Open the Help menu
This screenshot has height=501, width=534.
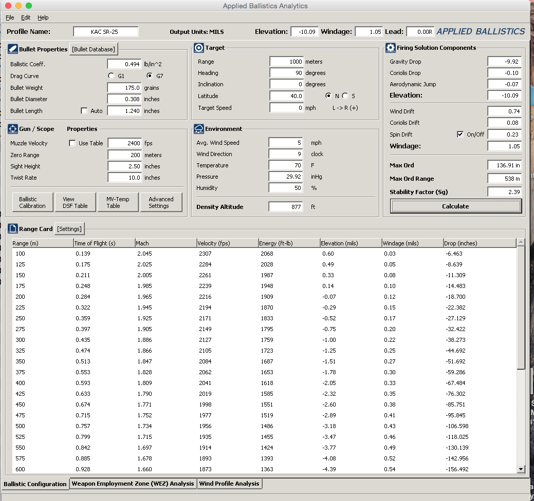click(43, 17)
